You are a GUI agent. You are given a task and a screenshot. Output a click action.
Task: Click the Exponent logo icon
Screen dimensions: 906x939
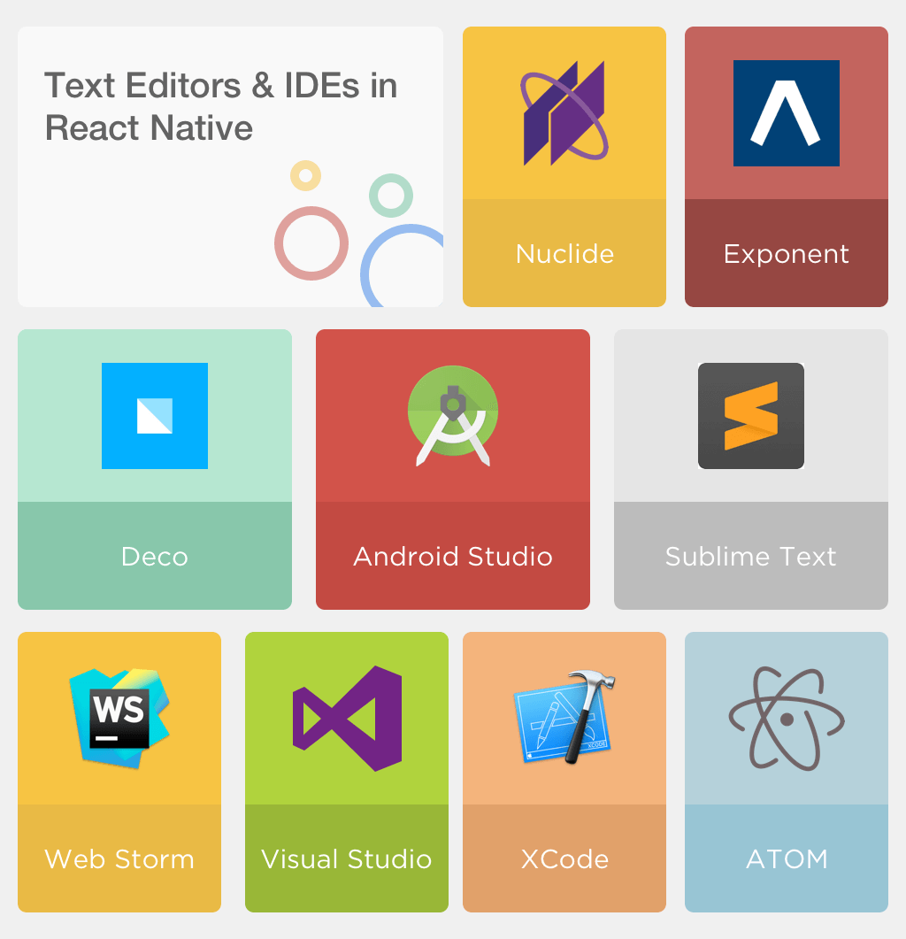click(x=787, y=113)
